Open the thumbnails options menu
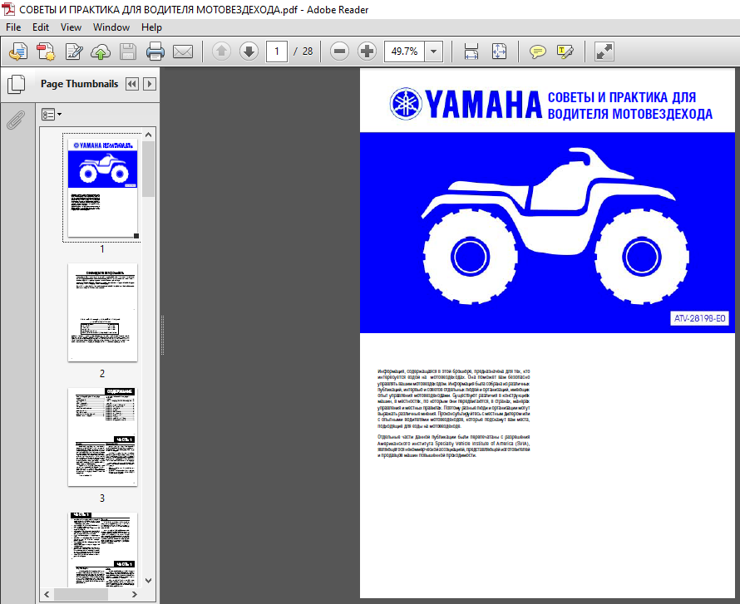Image resolution: width=740 pixels, height=604 pixels. point(52,114)
